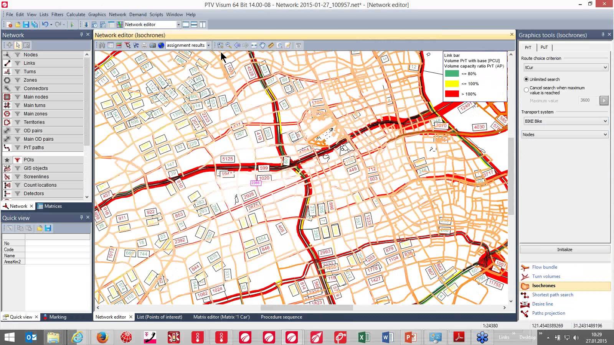The width and height of the screenshot is (614, 345).
Task: Open the Route choice criterion tCur dropdown
Action: click(x=566, y=67)
